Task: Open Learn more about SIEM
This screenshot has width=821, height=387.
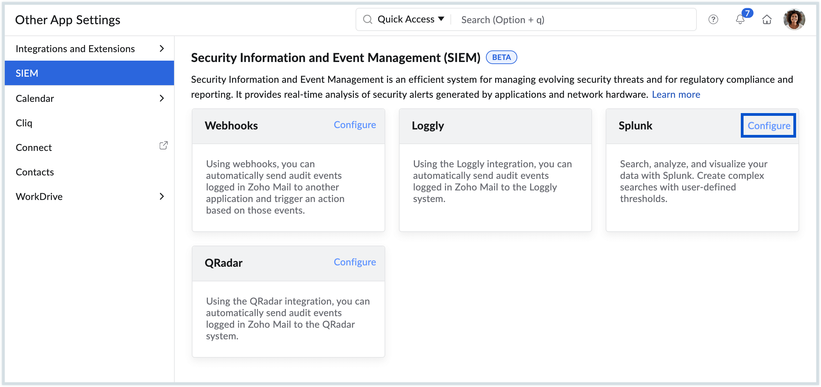Action: (676, 94)
